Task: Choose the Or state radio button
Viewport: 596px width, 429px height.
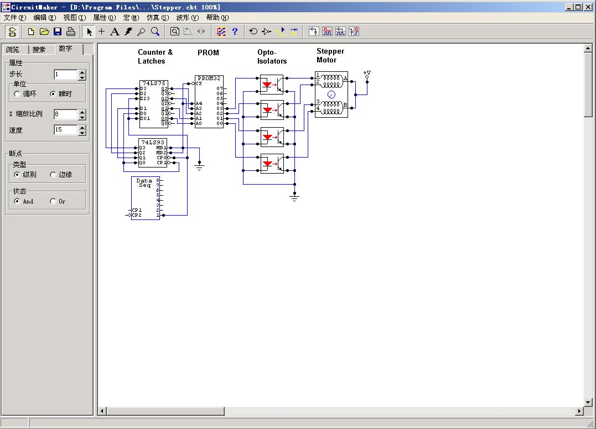Action: (x=53, y=201)
